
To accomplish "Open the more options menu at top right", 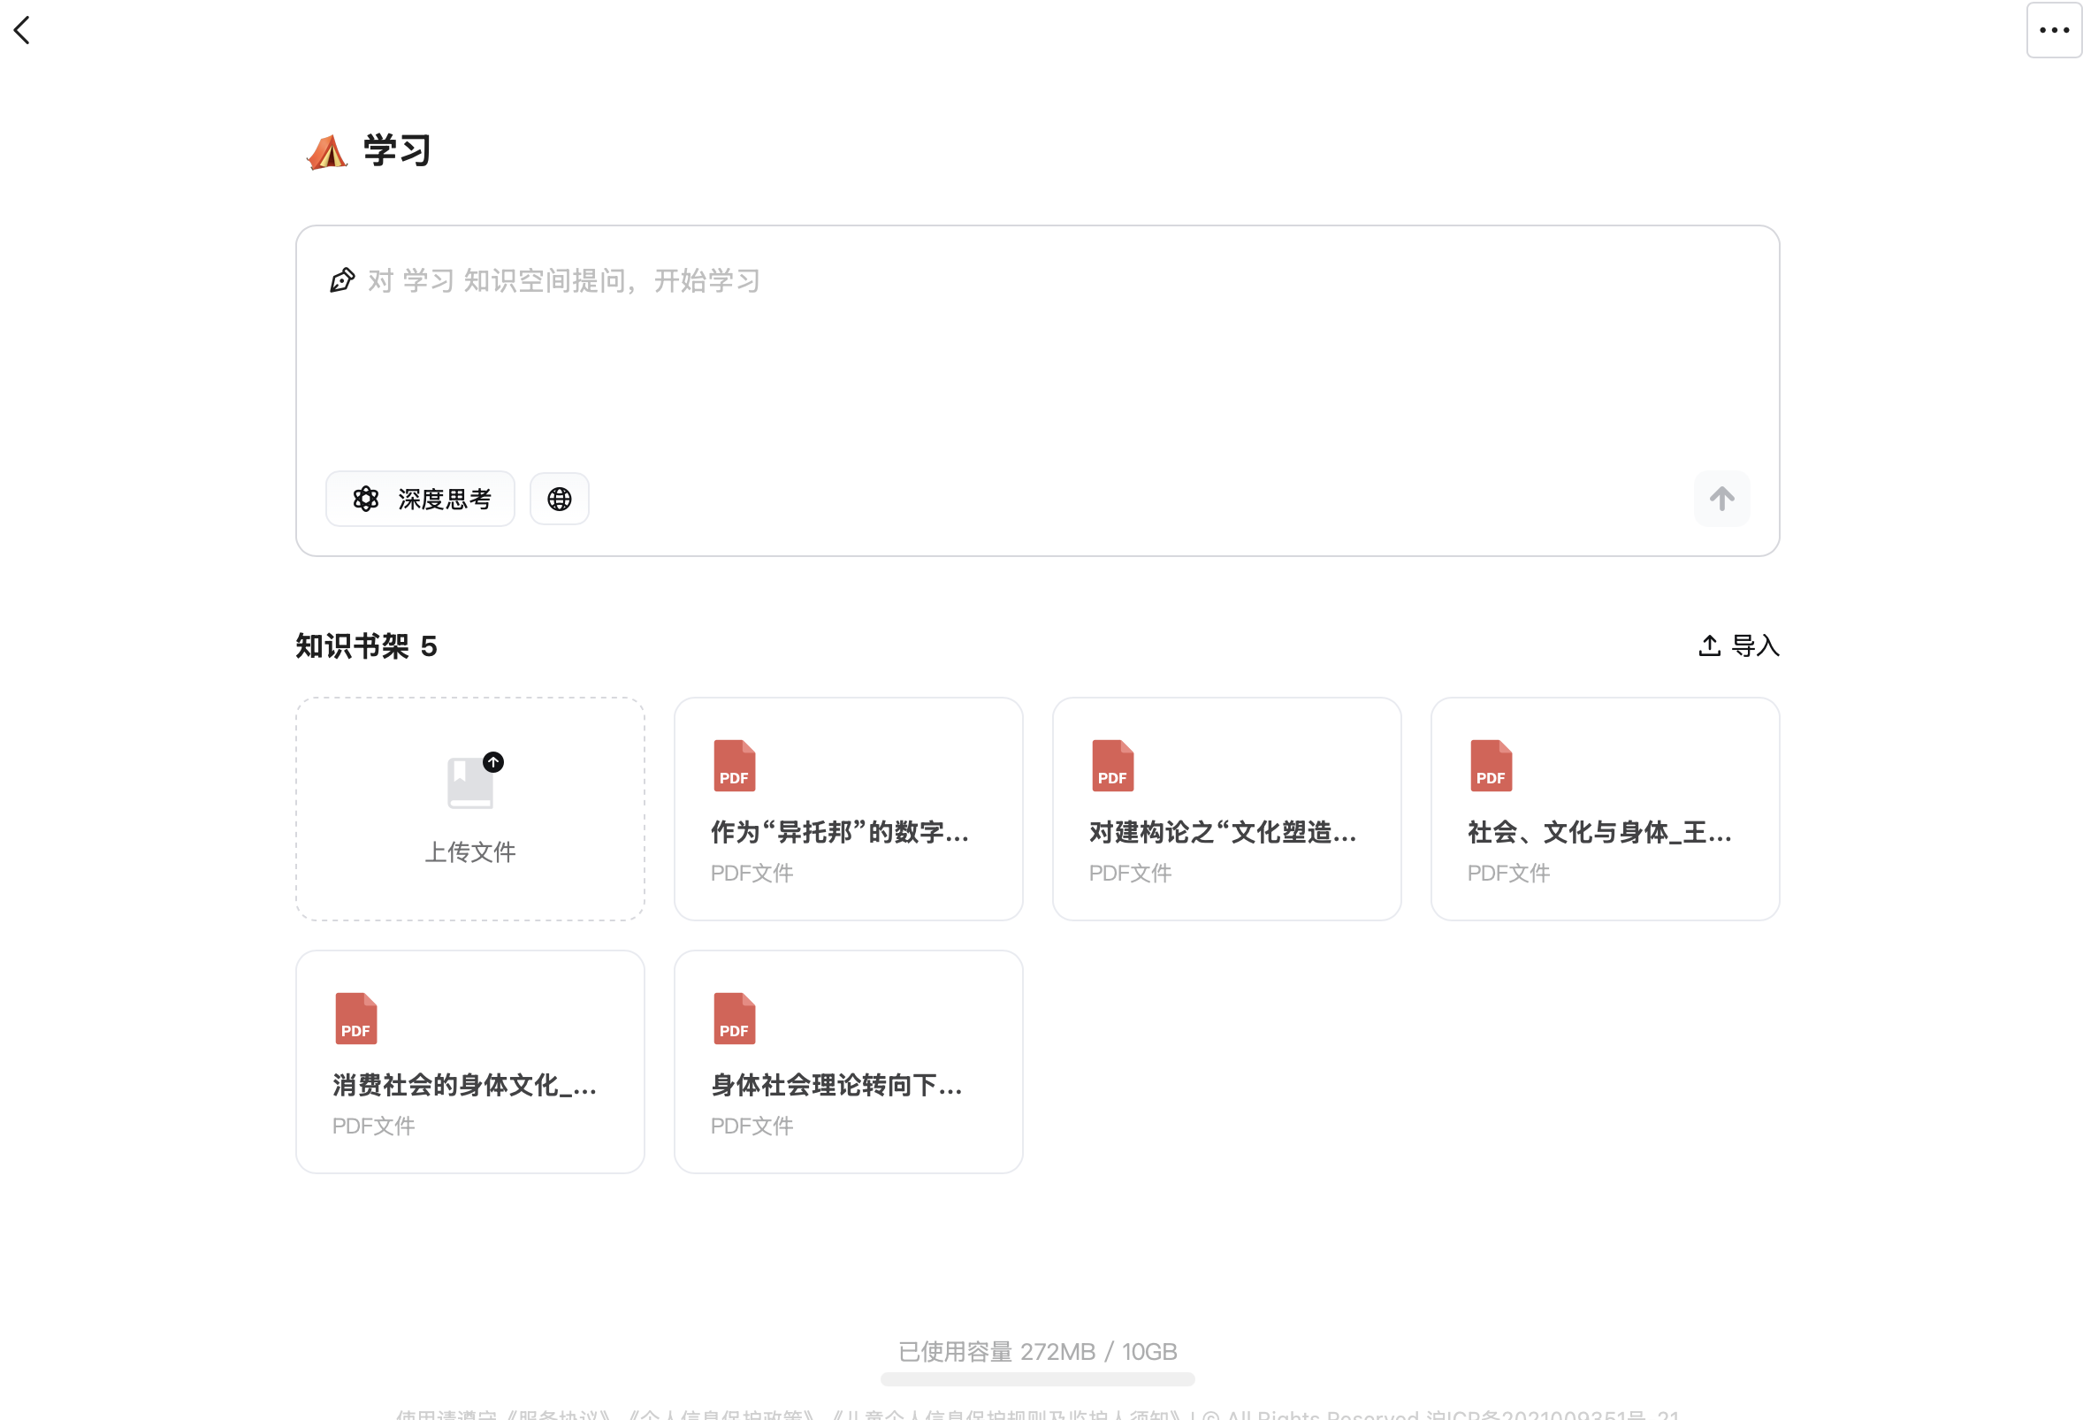I will [2052, 29].
